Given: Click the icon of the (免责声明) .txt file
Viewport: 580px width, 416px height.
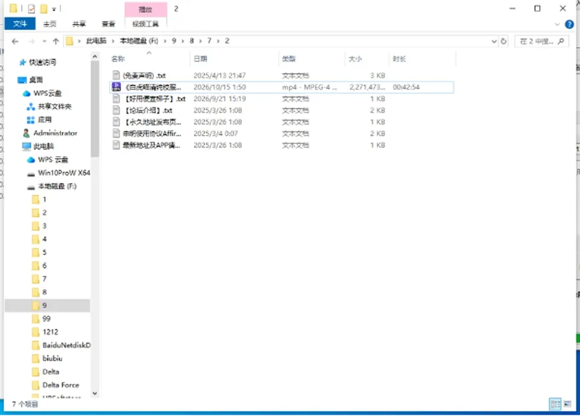Looking at the screenshot, I should 116,76.
